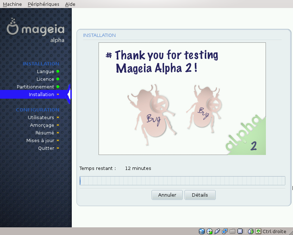Select the Quitter step in sidebar
This screenshot has height=235, width=293.
tap(46, 148)
